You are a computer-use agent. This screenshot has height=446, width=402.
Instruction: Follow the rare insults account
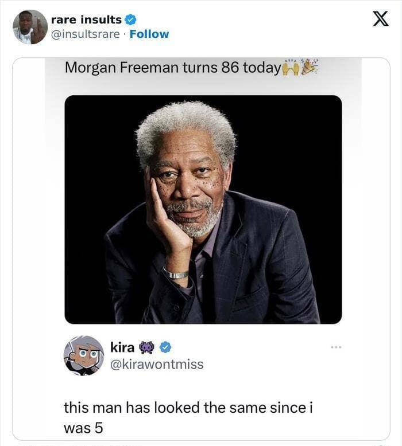[149, 34]
